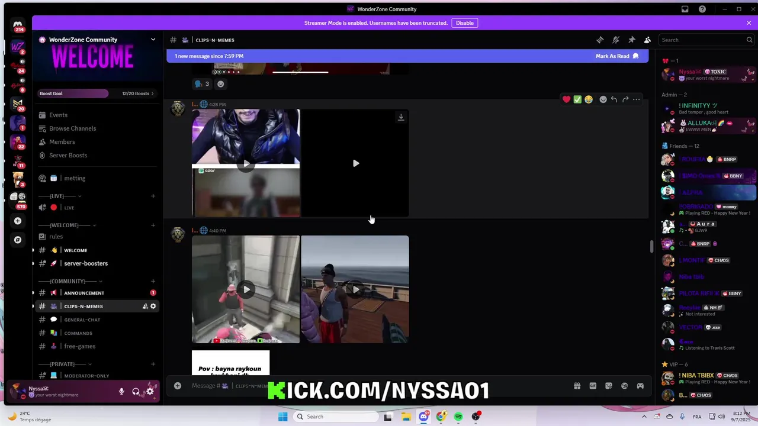This screenshot has width=758, height=426.
Task: Mark the channel as read
Action: [x=617, y=56]
